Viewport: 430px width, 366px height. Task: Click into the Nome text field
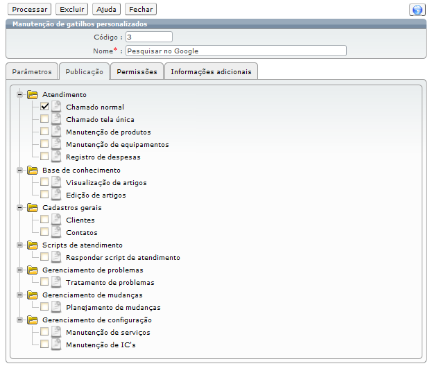click(x=236, y=51)
